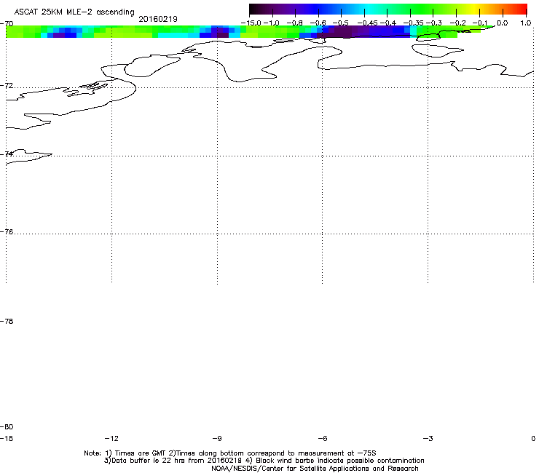Click the "ASCAT 25KM MLE-2 ascending" title
Screen dimensions: 539x473
(x=74, y=12)
